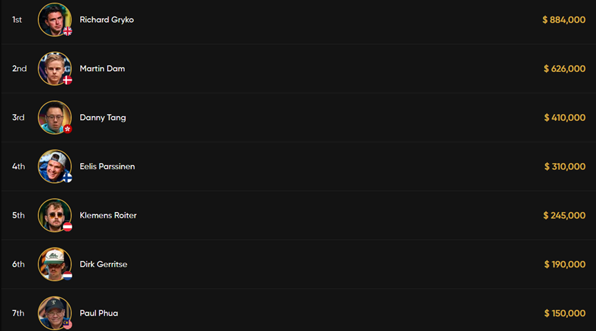
Task: Click the Danish flag badge on Martin Dam
Action: tap(68, 80)
